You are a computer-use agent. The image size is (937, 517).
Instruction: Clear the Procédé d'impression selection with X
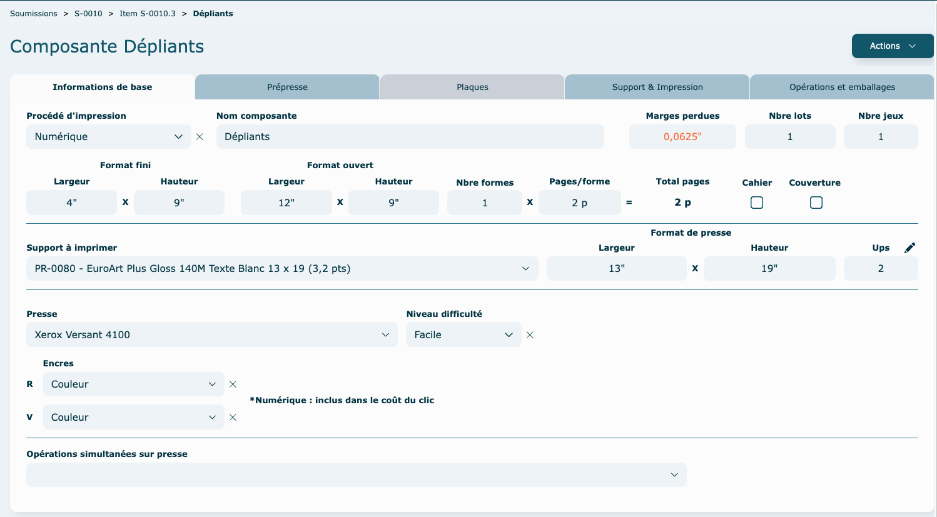pyautogui.click(x=200, y=137)
